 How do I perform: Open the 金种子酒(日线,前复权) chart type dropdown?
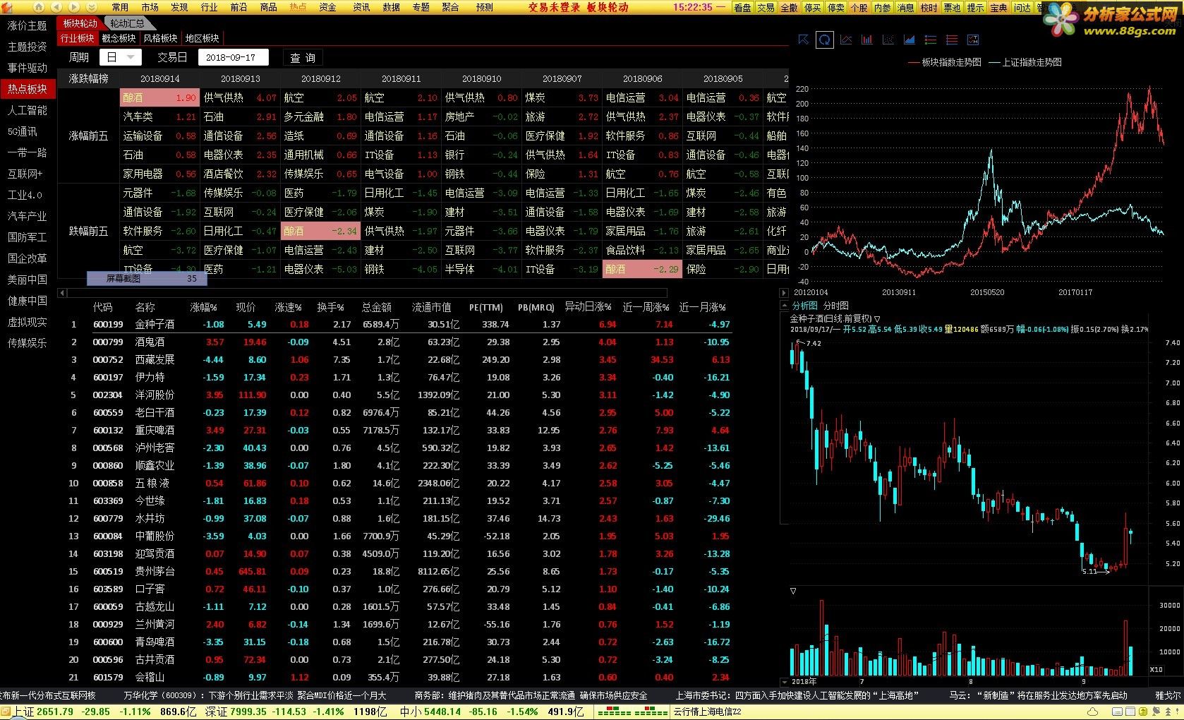pyautogui.click(x=877, y=319)
